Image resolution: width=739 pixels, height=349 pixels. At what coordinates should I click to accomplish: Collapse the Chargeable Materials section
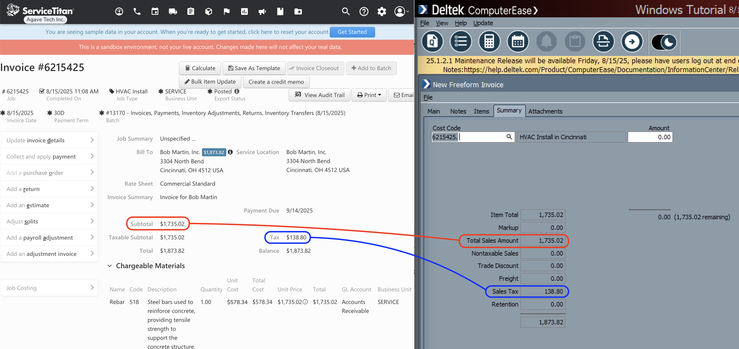110,266
